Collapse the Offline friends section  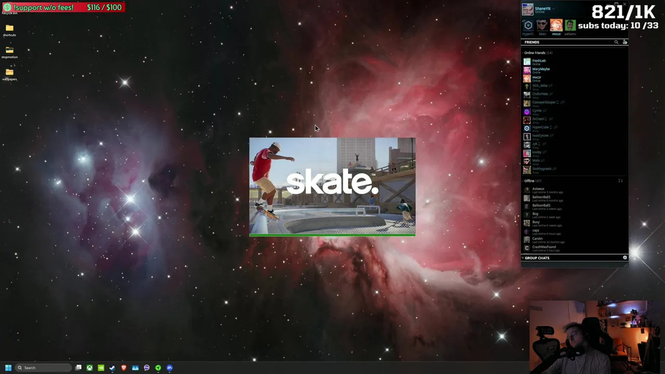click(x=531, y=181)
